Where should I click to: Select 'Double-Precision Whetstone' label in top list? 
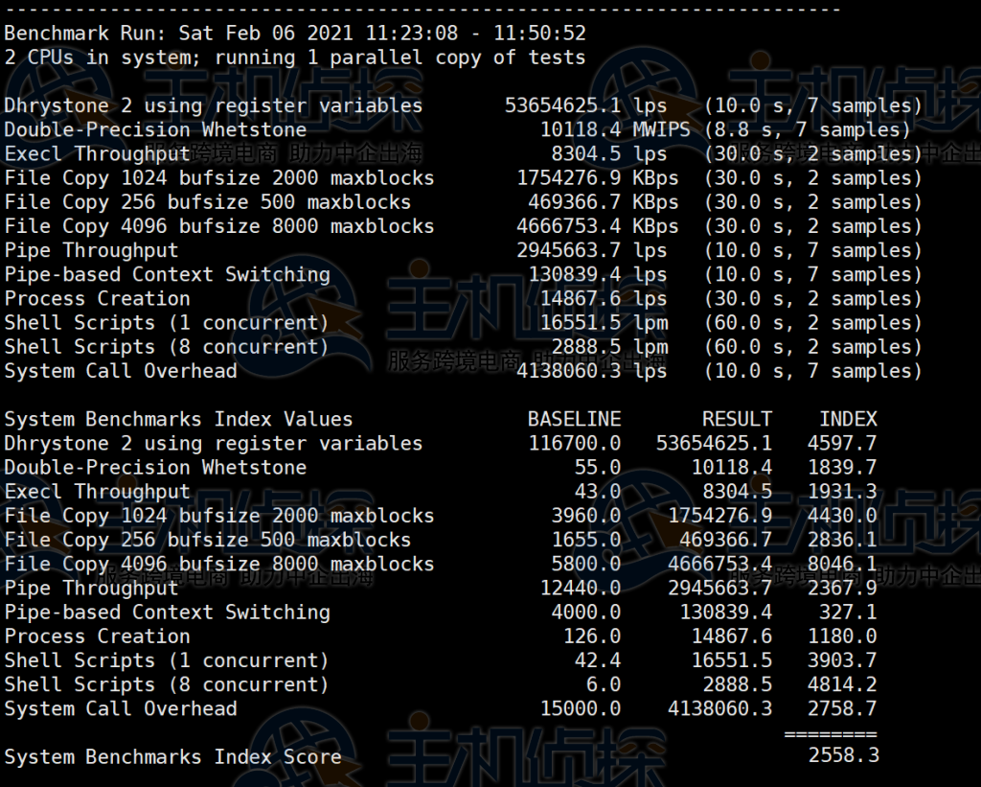(x=155, y=130)
